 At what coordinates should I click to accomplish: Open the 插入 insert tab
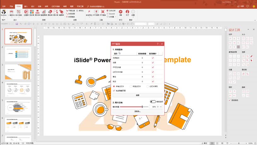[26, 6]
